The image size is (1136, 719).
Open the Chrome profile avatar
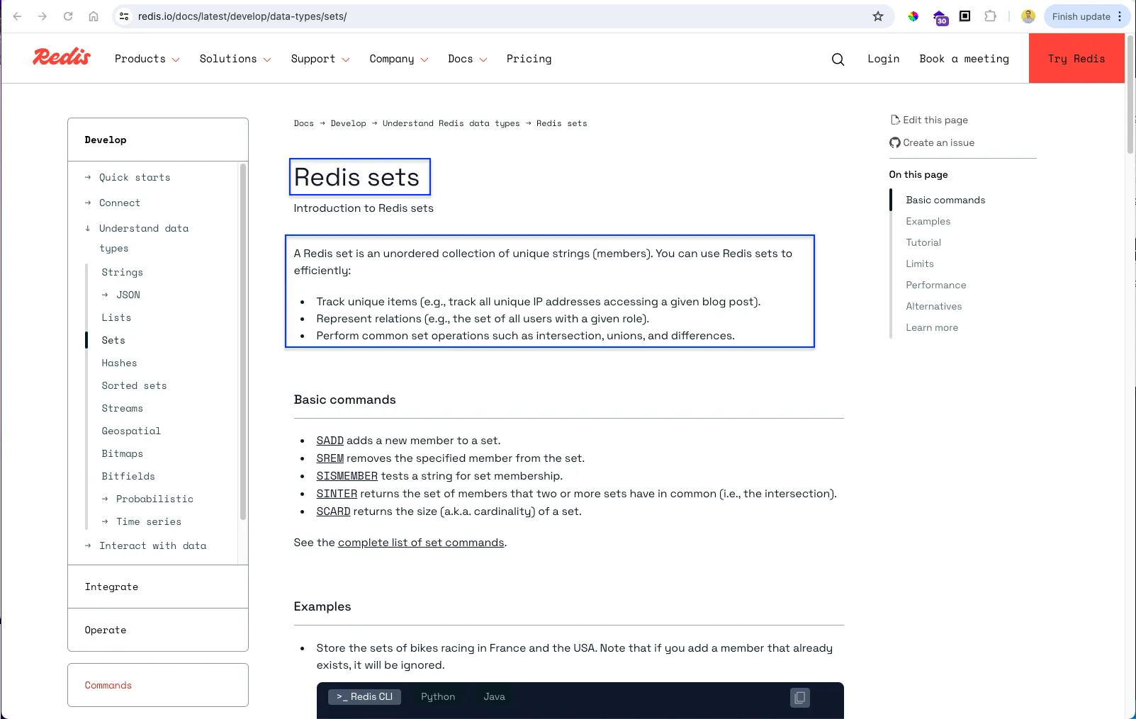coord(1028,16)
